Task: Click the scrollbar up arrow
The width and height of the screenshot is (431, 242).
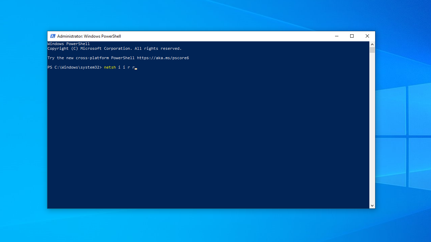Action: (x=372, y=44)
